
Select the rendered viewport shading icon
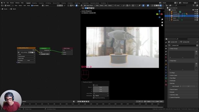pos(161,6)
